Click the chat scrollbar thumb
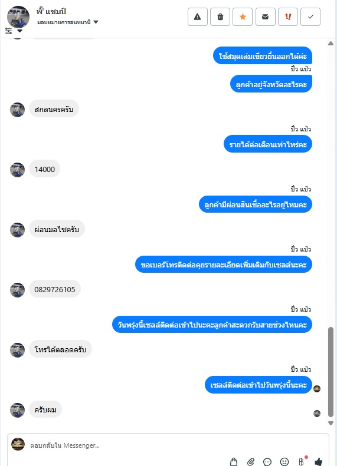 click(331, 372)
